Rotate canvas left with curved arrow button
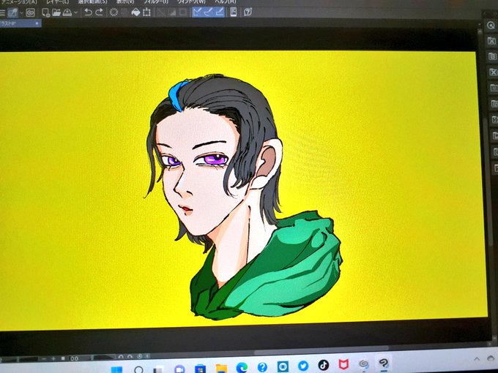Viewport: 498px width, 373px height. coord(120,357)
